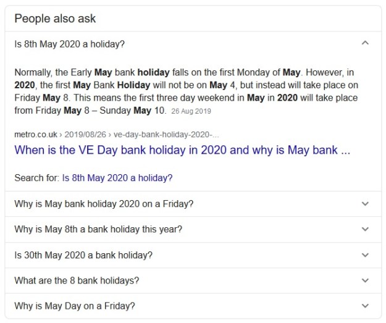Open the "Why is May Day on a Friday?" question
The image size is (386, 323).
tap(74, 306)
